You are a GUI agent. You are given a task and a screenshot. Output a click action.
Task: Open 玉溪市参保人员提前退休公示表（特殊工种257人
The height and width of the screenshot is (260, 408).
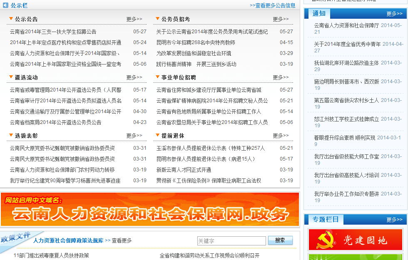pyautogui.click(x=211, y=148)
